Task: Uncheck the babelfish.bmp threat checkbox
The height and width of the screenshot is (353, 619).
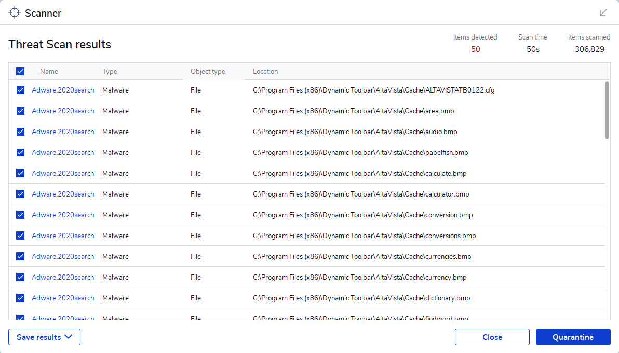Action: [20, 152]
